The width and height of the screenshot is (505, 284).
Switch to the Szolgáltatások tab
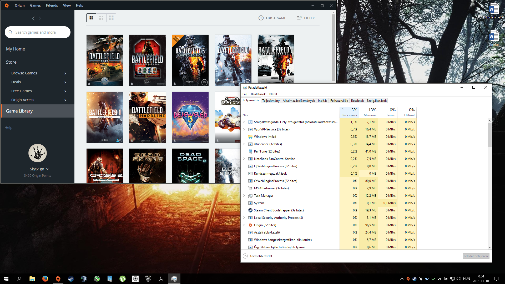coord(377,101)
